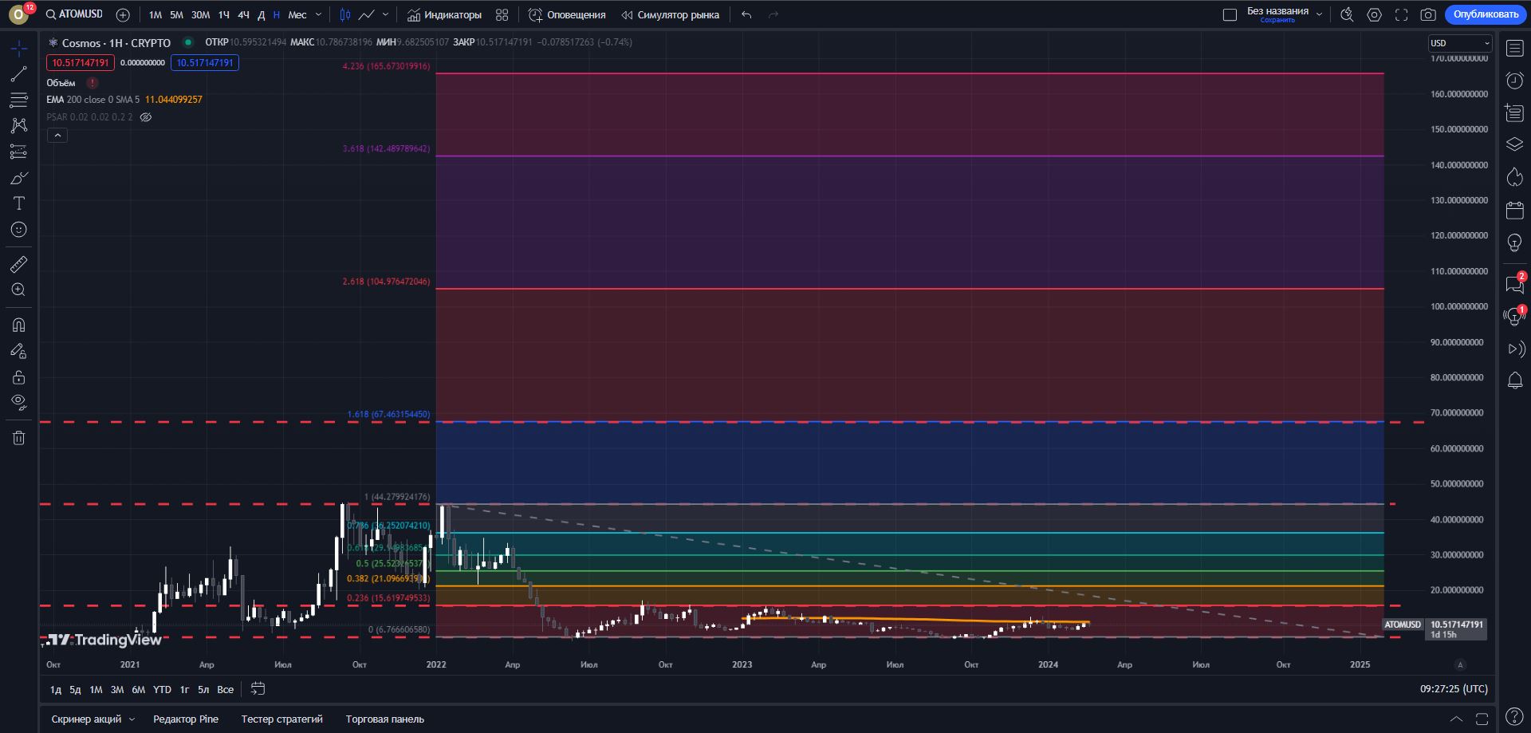The height and width of the screenshot is (733, 1531).
Task: Select the text annotation tool
Action: (18, 203)
